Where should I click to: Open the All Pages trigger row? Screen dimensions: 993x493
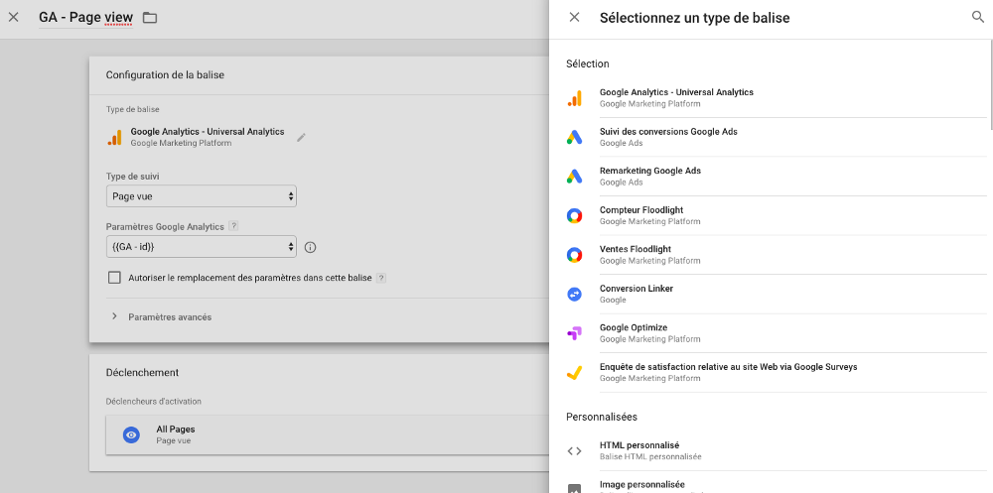[328, 434]
